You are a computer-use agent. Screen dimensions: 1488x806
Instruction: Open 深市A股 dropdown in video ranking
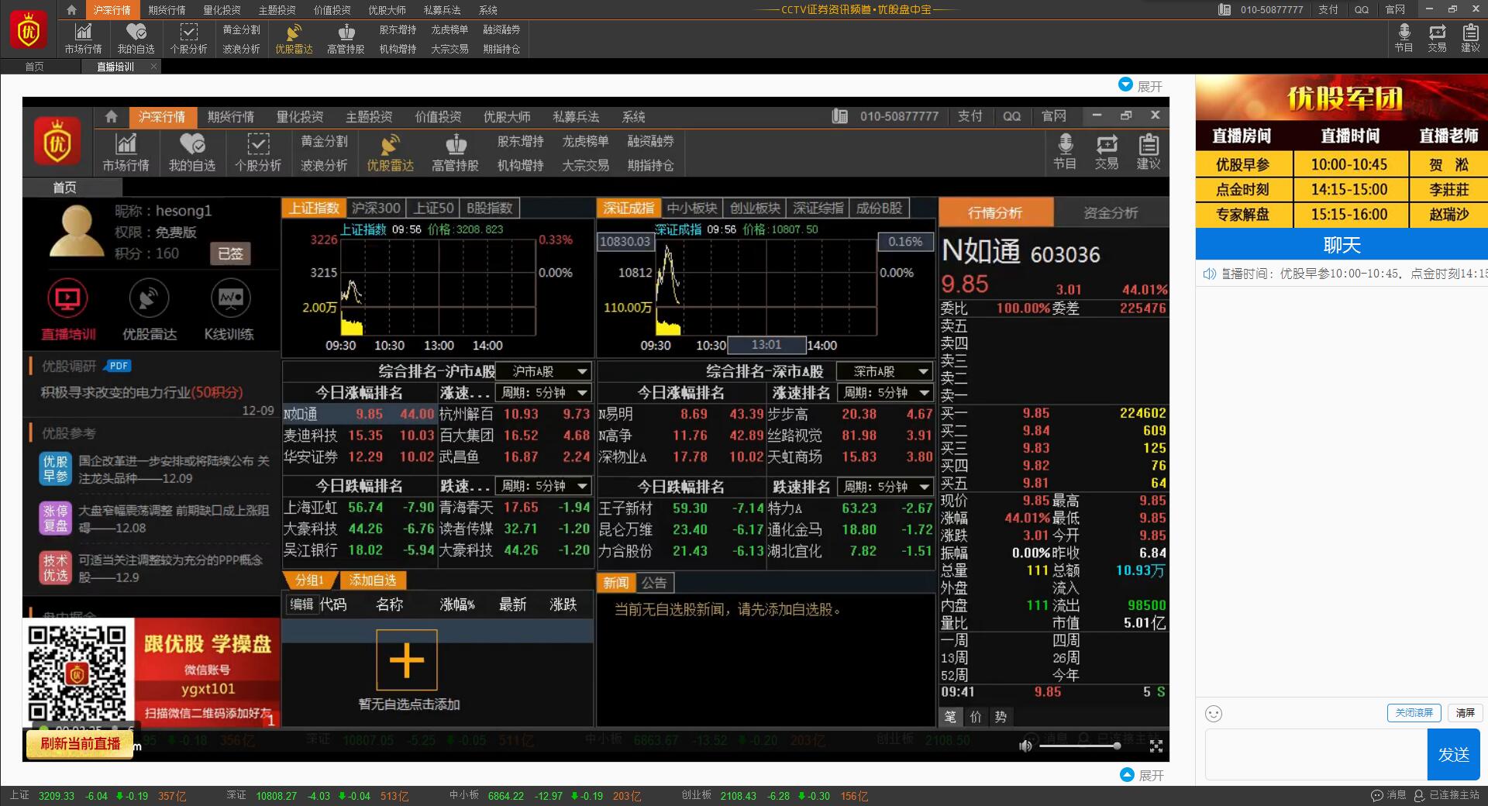pos(886,371)
